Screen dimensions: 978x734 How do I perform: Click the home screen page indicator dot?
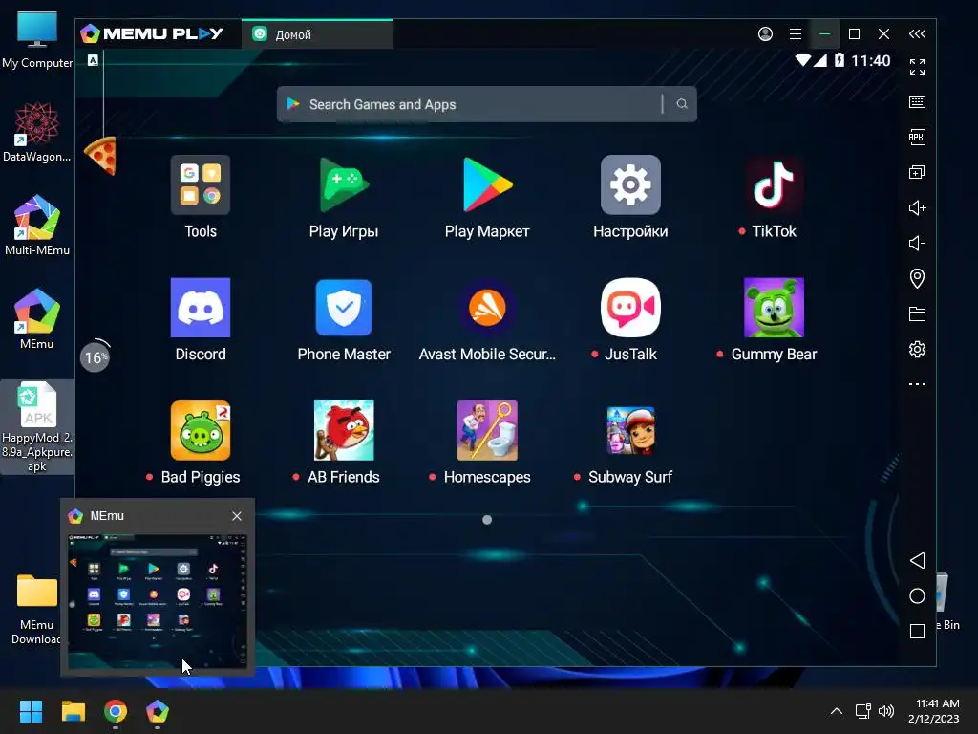[x=487, y=520]
